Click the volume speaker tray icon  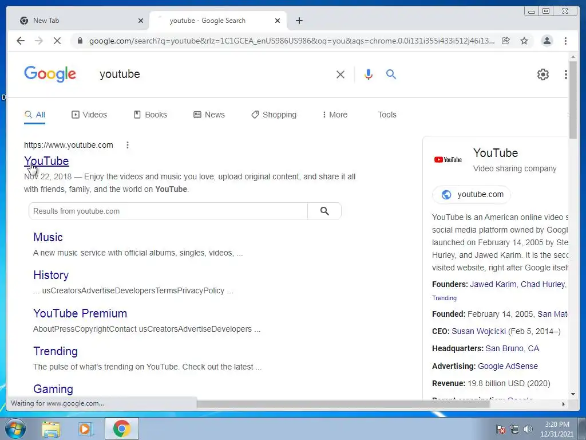[528, 429]
